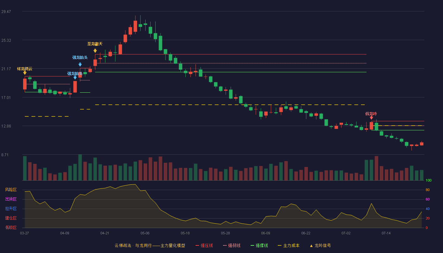This screenshot has width=443, height=253.
Task: Click the 29.47 price axis label
Action: [x=6, y=12]
